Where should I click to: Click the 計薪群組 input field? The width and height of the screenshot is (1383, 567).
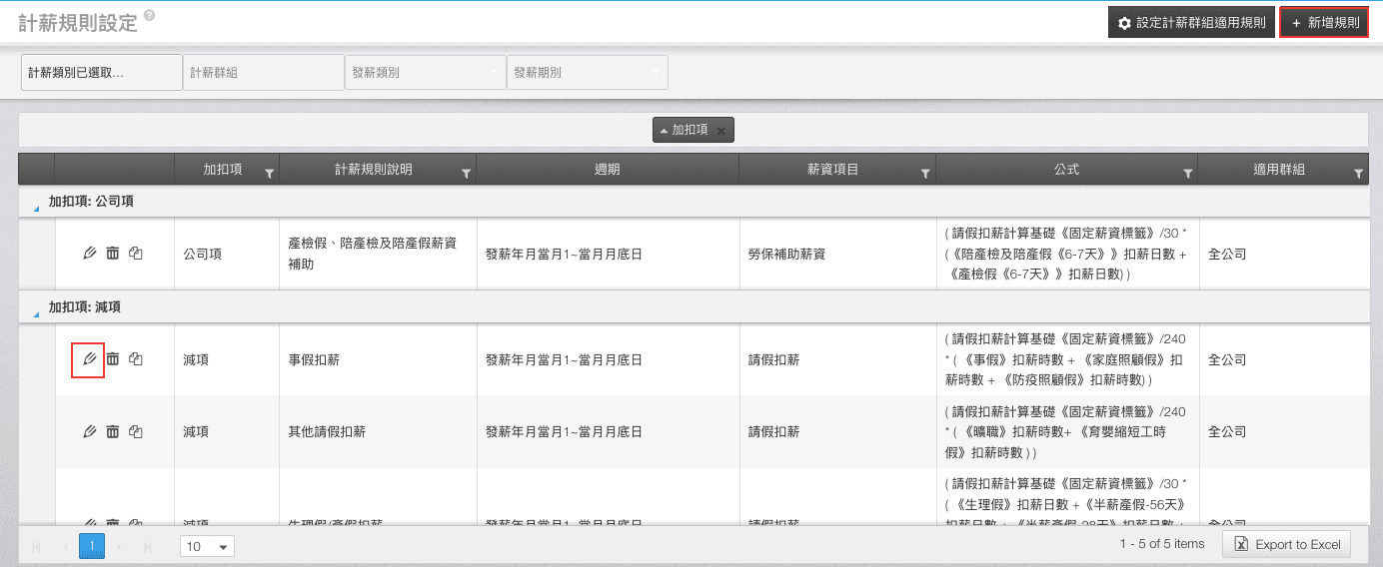(x=264, y=72)
